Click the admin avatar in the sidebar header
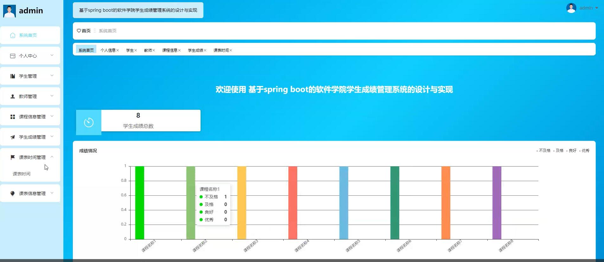Screen dimensions: 604x262 click(x=10, y=11)
